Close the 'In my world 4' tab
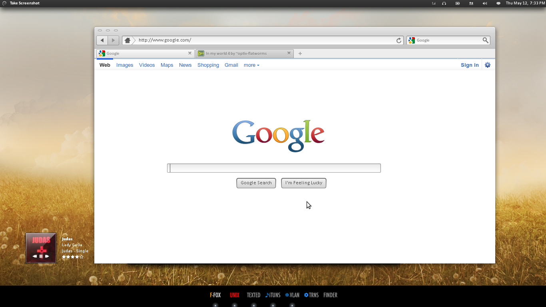The image size is (546, 307). click(289, 53)
